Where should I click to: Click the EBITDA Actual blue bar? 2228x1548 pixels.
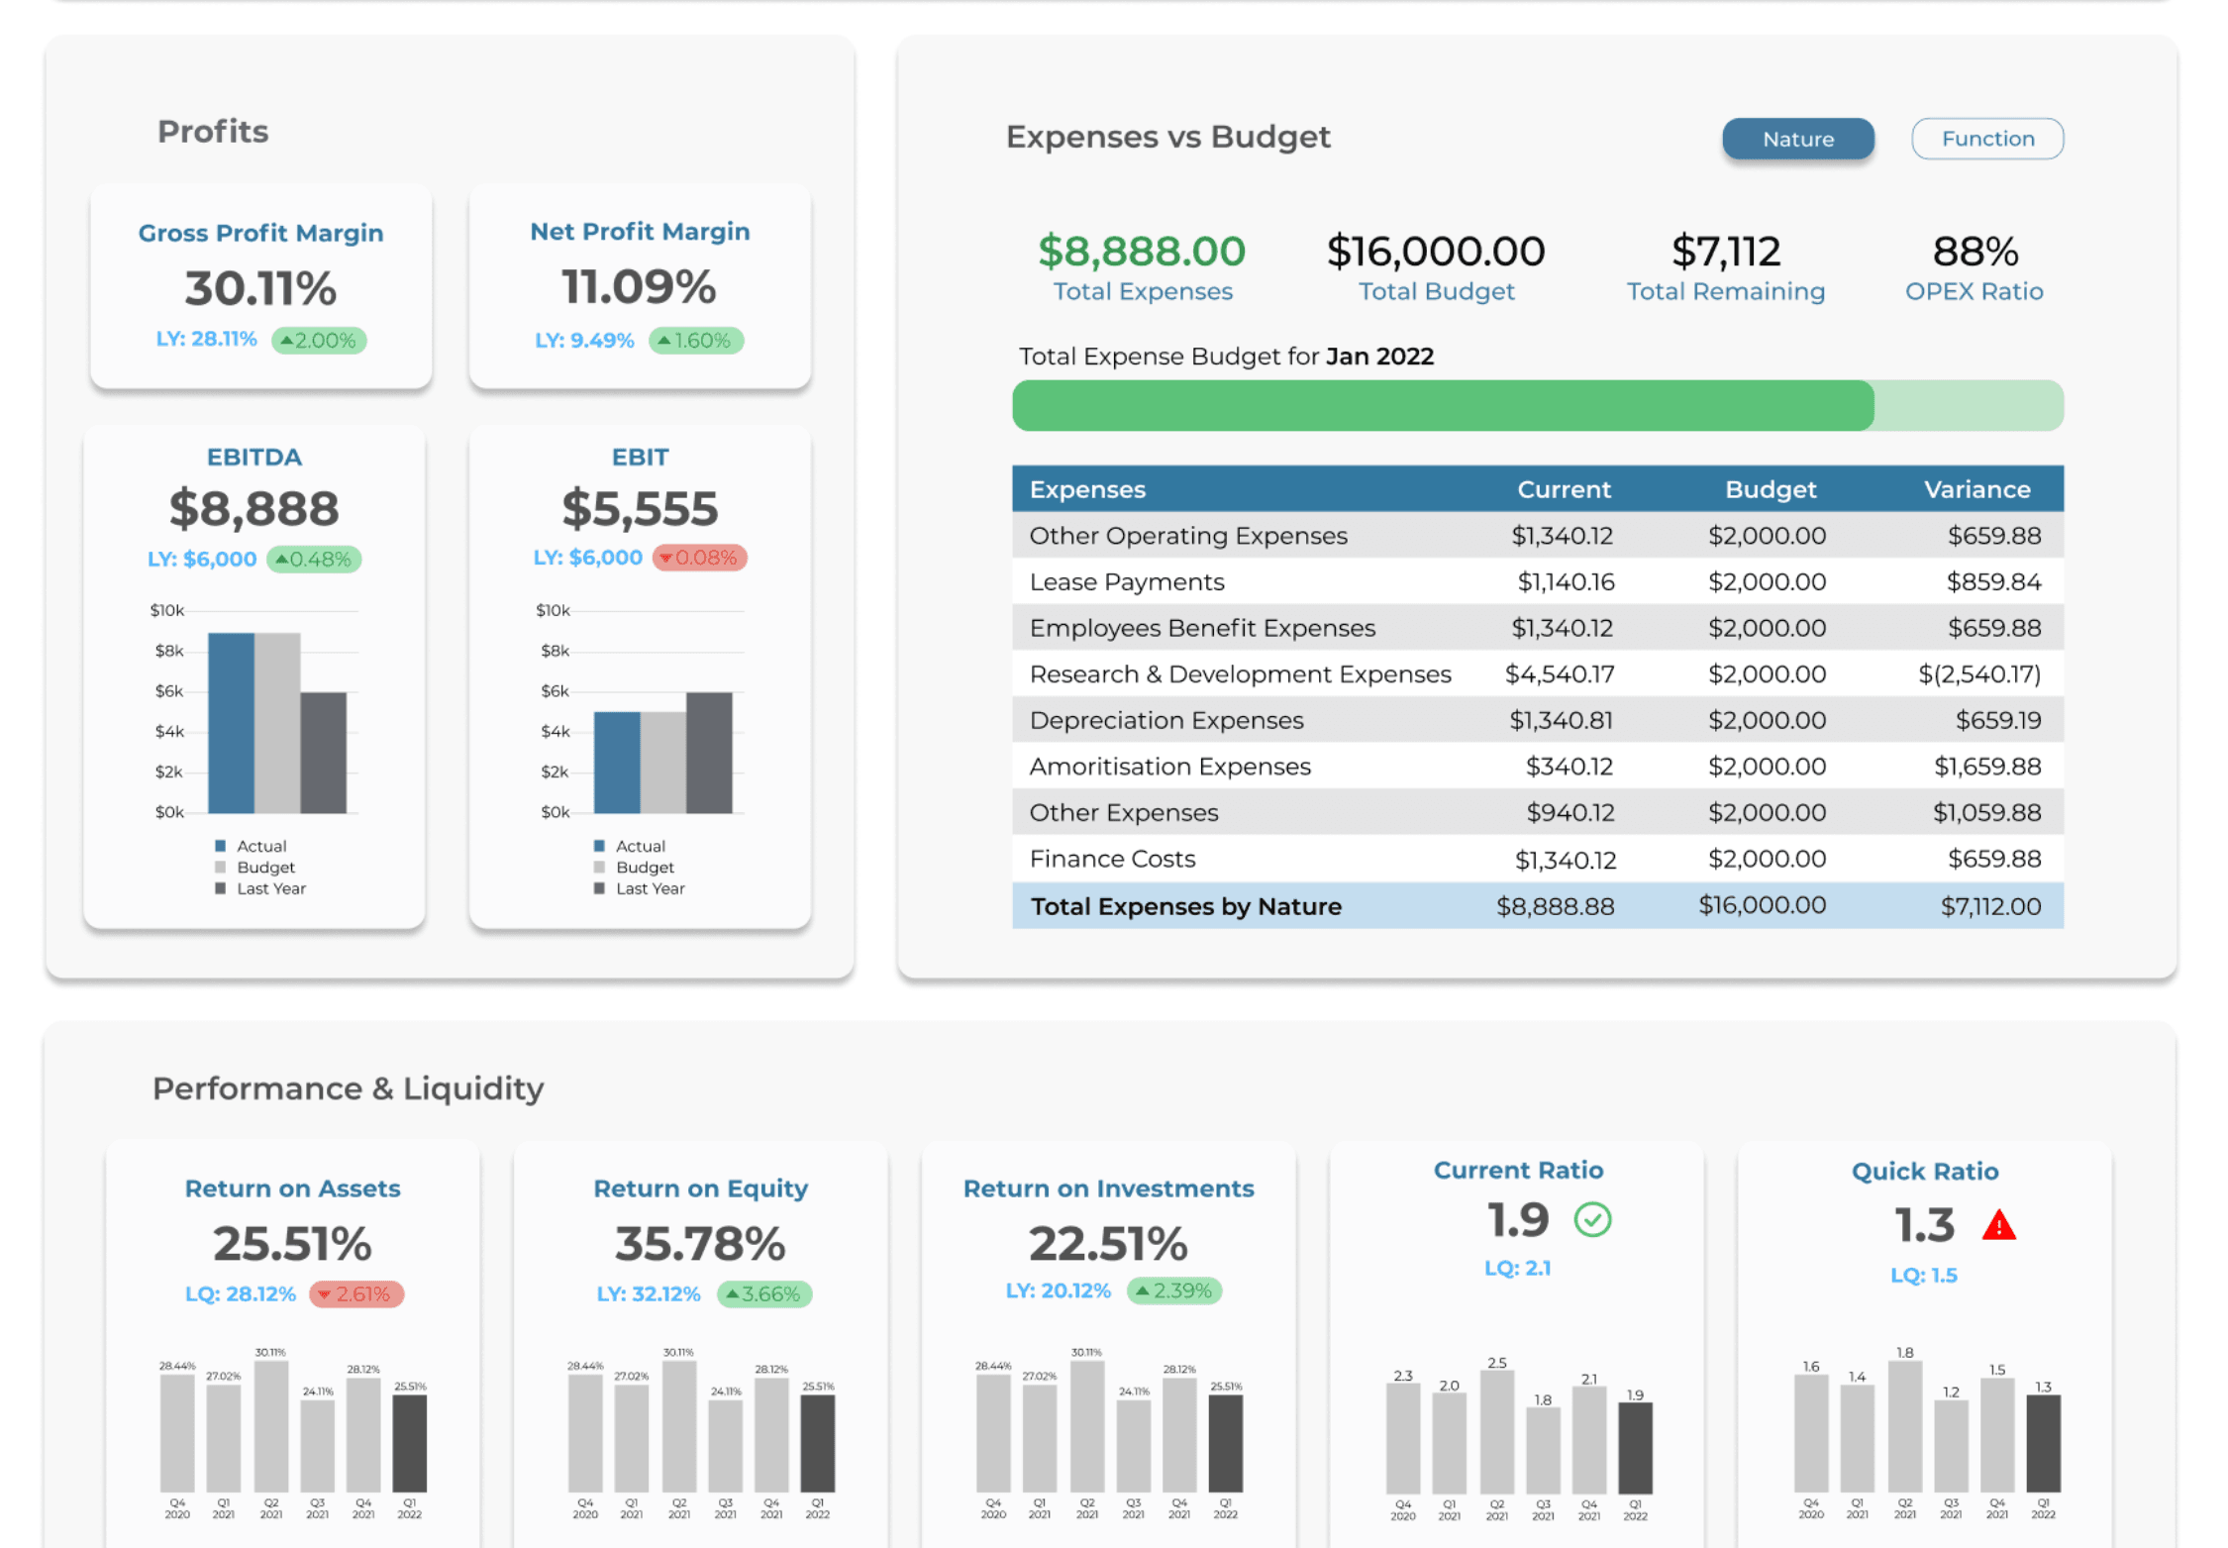[x=231, y=723]
